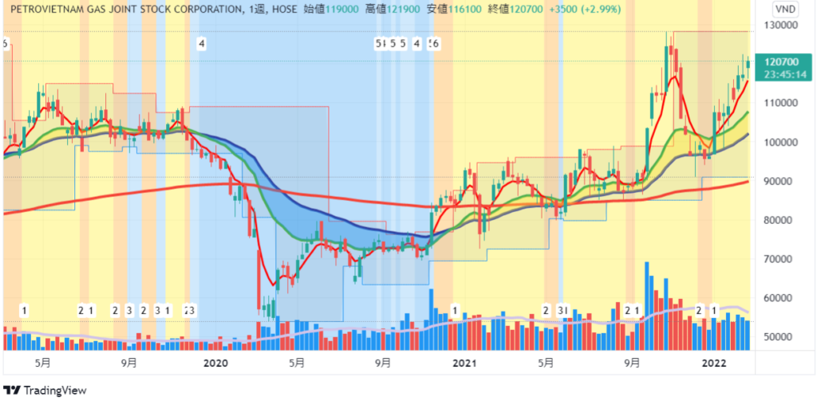Viewport: 817px width, 401px height.
Task: Click the tallest blue volume bar
Action: tap(647, 305)
